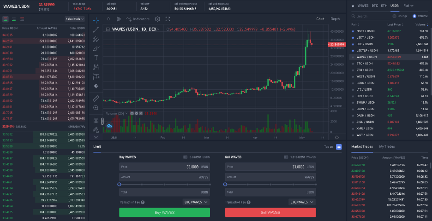Click the red Sell WAVES button
Screen dimensions: 432x221
[x=270, y=212]
